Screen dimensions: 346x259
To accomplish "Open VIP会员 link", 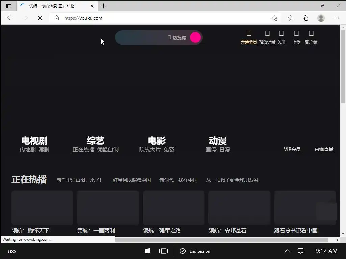I will [x=292, y=149].
